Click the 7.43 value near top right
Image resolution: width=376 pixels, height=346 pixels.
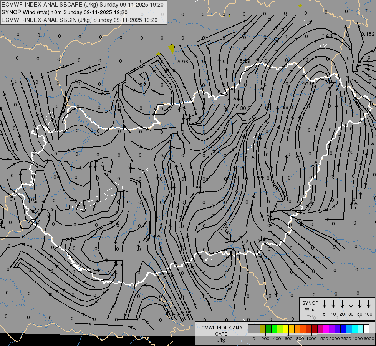tap(327, 35)
